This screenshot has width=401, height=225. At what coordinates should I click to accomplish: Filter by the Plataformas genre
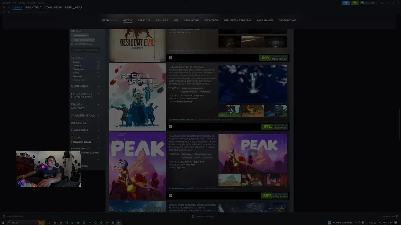point(78,69)
